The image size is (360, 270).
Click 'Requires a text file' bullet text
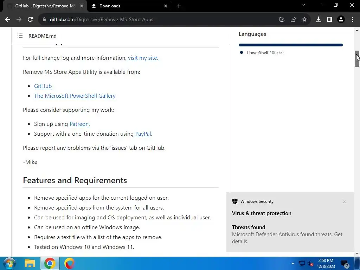(98, 237)
